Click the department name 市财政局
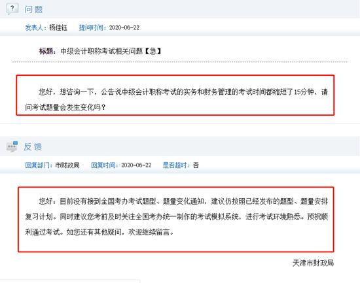Screen dimensions: 360x283 click(x=67, y=165)
